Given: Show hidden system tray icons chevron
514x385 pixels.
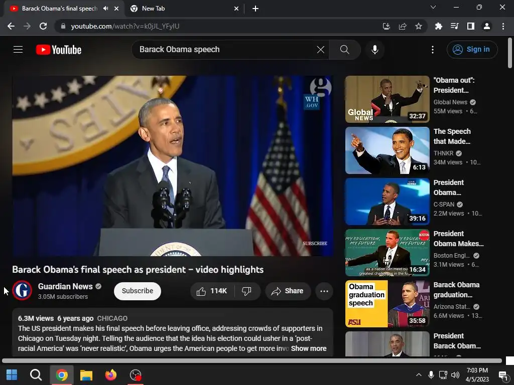Looking at the screenshot, I should click(x=419, y=375).
